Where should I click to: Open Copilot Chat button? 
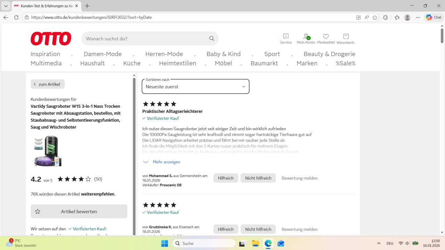(x=434, y=17)
